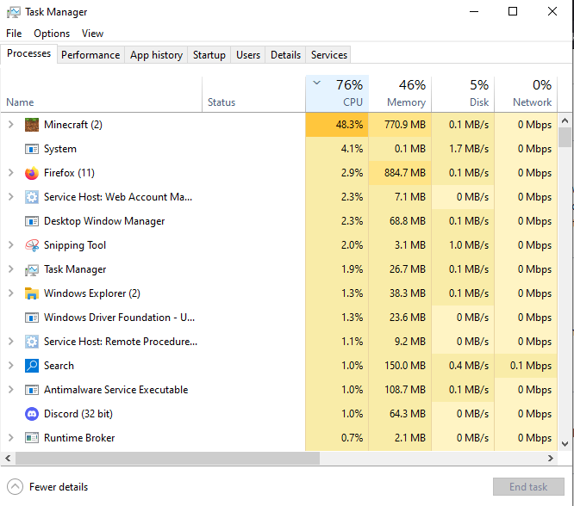Sort processes by Memory column
Image resolution: width=574 pixels, height=506 pixels.
(400, 93)
